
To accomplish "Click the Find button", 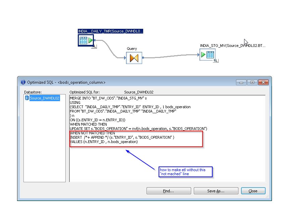I will pyautogui.click(x=168, y=191).
